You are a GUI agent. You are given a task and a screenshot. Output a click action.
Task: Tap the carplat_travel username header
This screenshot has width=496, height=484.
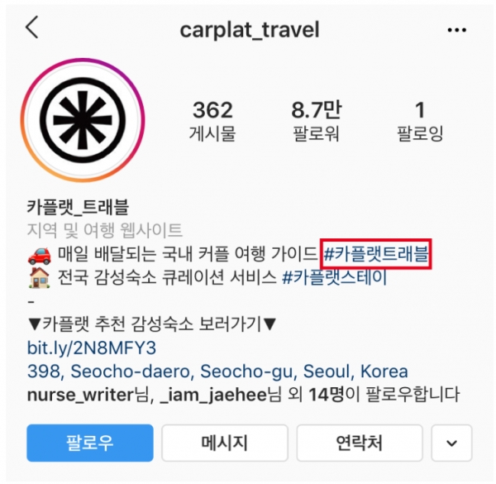(x=250, y=30)
